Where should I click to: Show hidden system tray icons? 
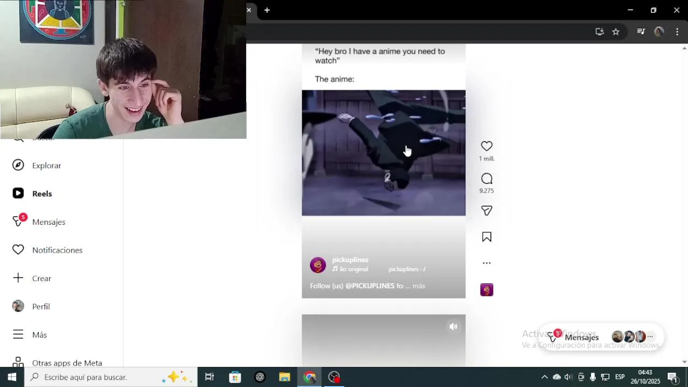pyautogui.click(x=544, y=377)
